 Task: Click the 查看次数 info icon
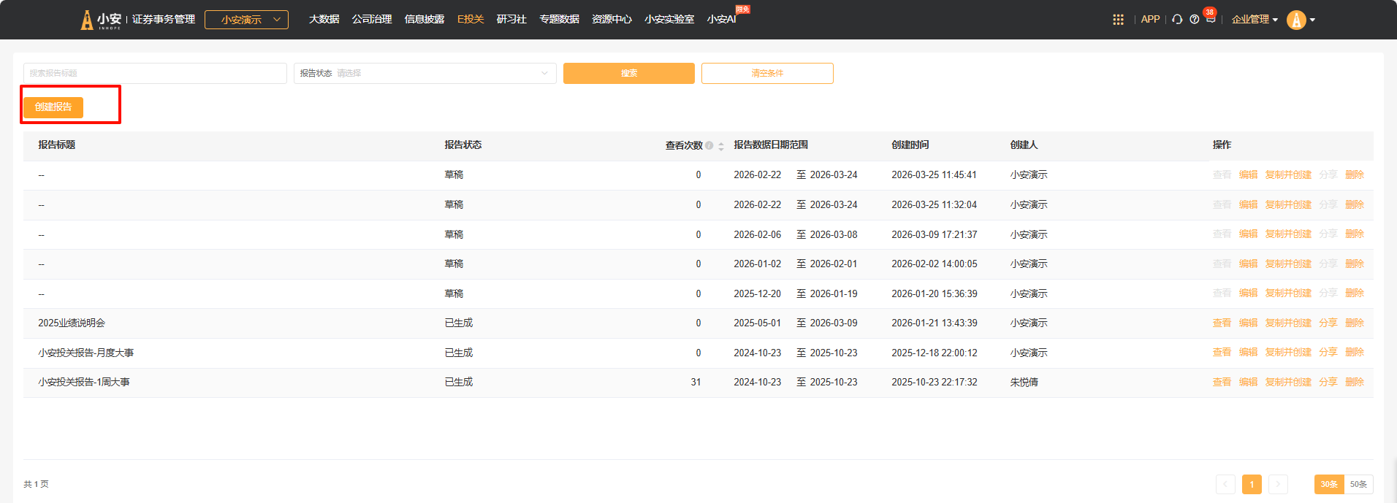(709, 145)
